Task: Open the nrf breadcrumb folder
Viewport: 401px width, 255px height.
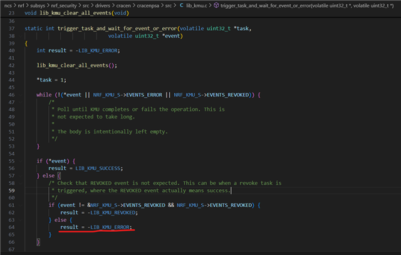Action: tap(21, 6)
